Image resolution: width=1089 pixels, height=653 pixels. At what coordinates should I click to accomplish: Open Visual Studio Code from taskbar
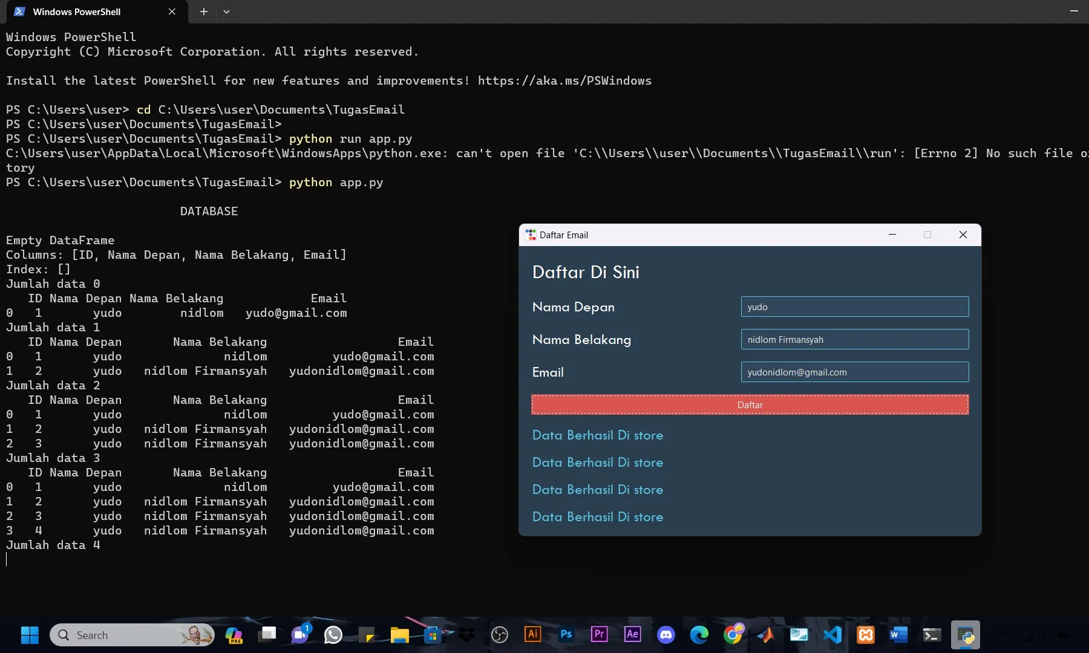[x=832, y=635]
